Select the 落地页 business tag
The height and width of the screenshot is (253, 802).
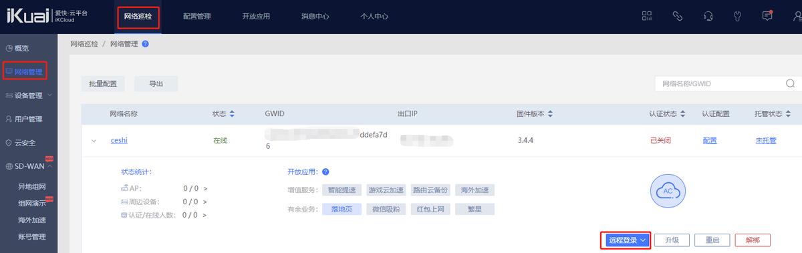coord(342,209)
